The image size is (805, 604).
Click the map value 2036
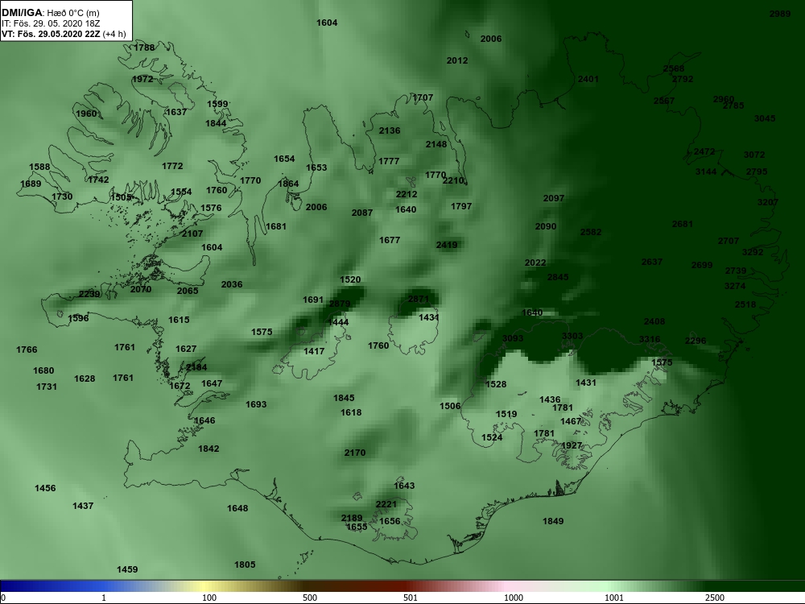tap(232, 284)
